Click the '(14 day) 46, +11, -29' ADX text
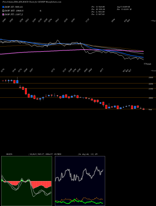The height and width of the screenshot is (206, 156). click(x=88, y=154)
